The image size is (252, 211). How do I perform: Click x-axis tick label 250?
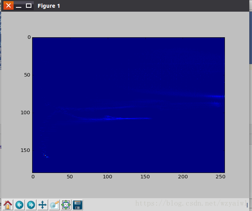click(x=221, y=177)
